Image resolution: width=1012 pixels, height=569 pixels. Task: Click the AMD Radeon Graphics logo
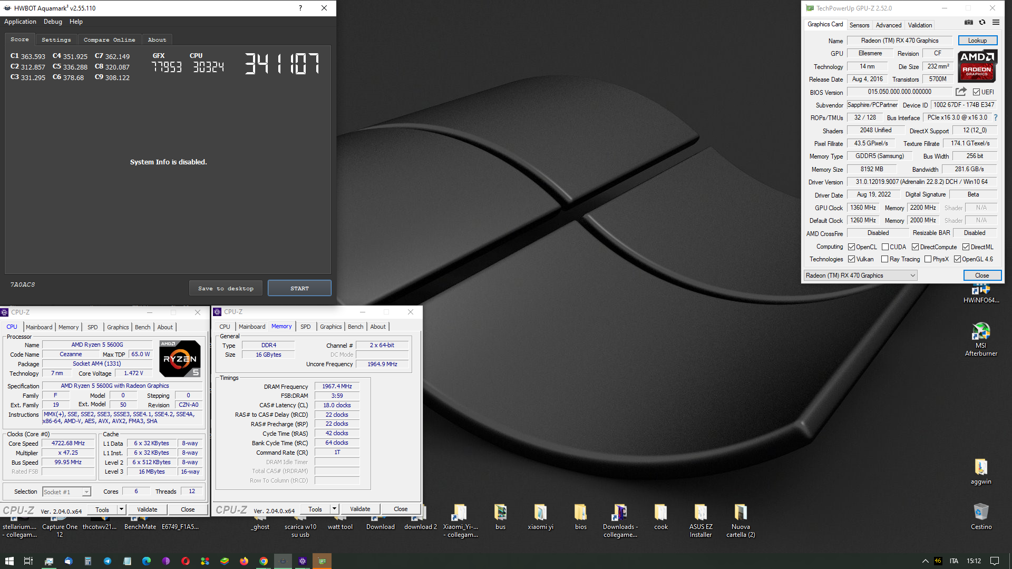977,66
